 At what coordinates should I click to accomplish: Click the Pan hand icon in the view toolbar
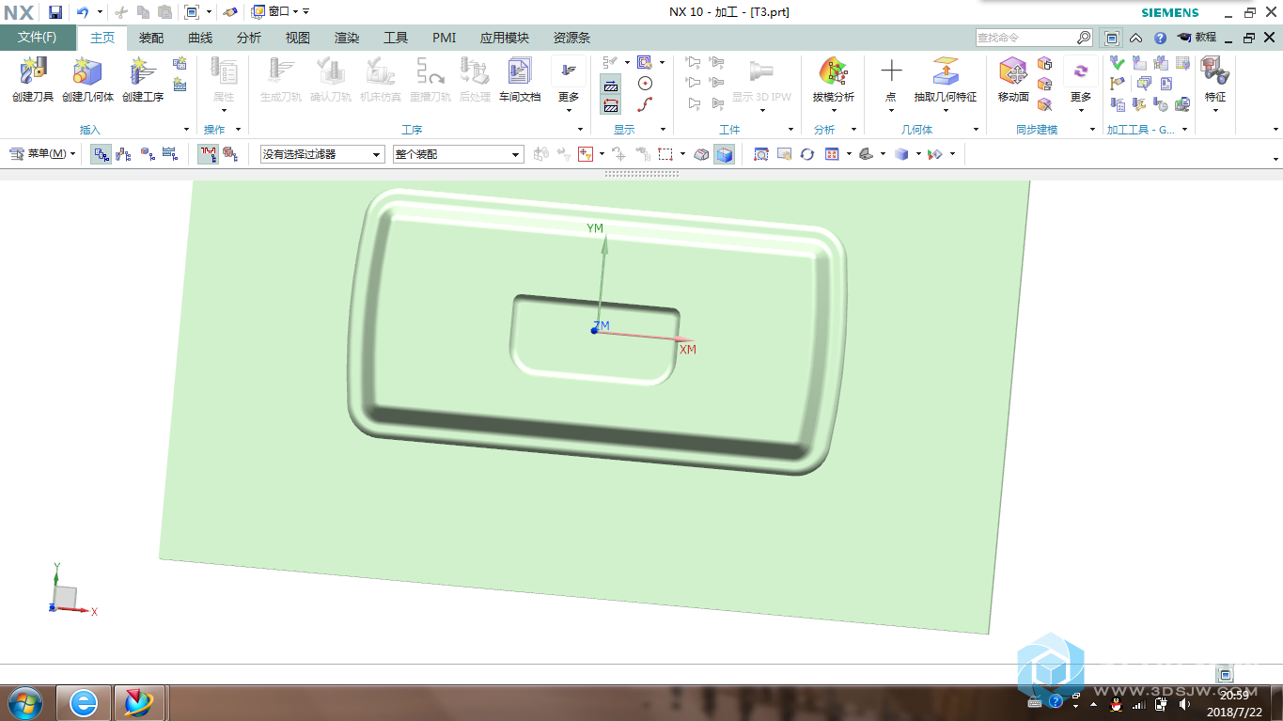click(784, 154)
